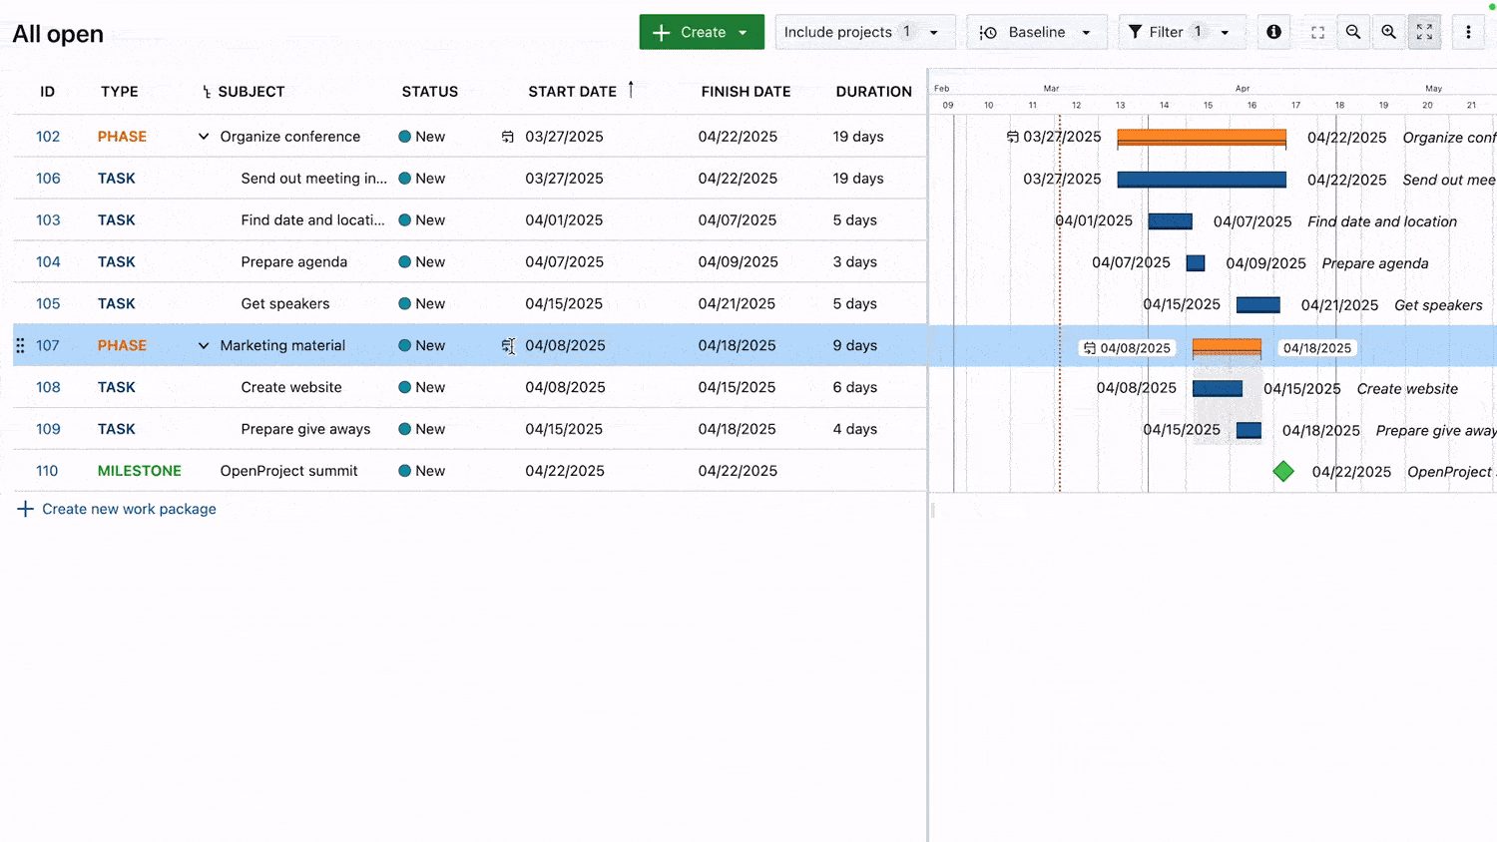This screenshot has width=1497, height=842.
Task: Zoom in on the Gantt chart
Action: coord(1389,31)
